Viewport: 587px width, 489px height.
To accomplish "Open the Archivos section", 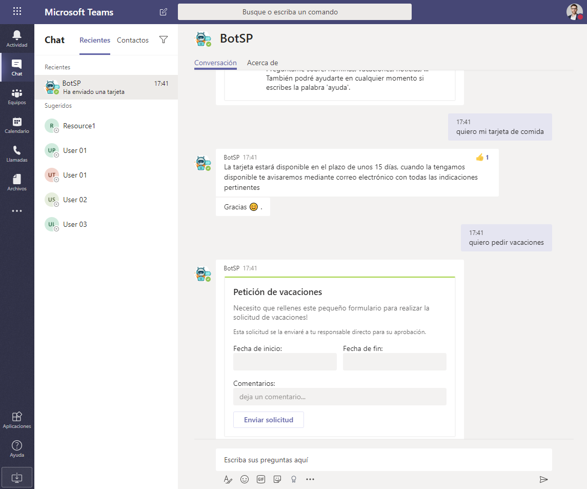I will point(17,182).
